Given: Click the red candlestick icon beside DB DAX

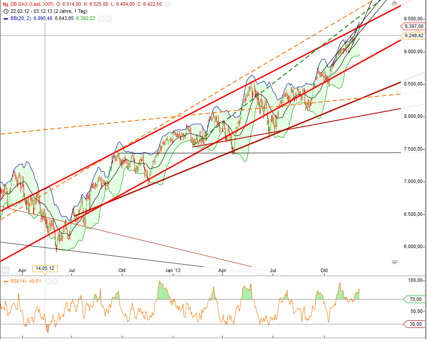Looking at the screenshot, I should tap(6, 4).
